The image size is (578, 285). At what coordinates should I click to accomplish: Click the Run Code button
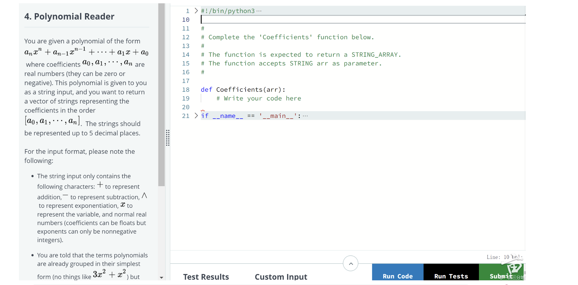tap(398, 272)
